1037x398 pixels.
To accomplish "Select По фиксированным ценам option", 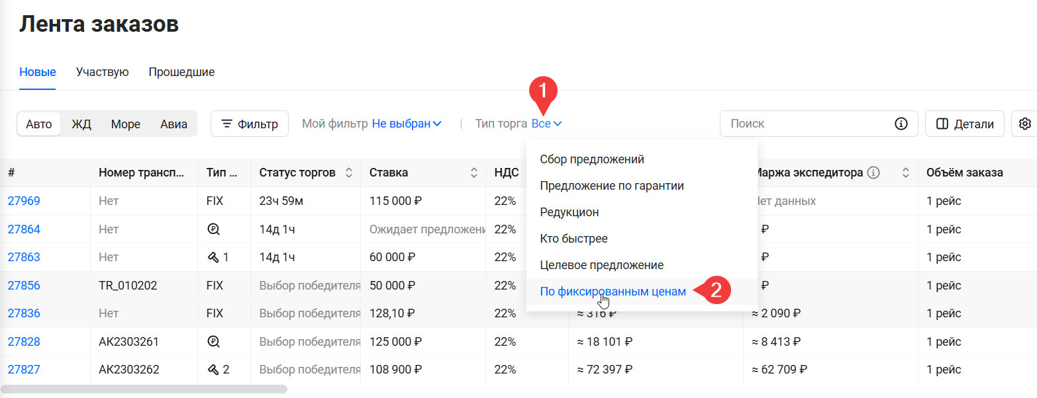I will 613,291.
